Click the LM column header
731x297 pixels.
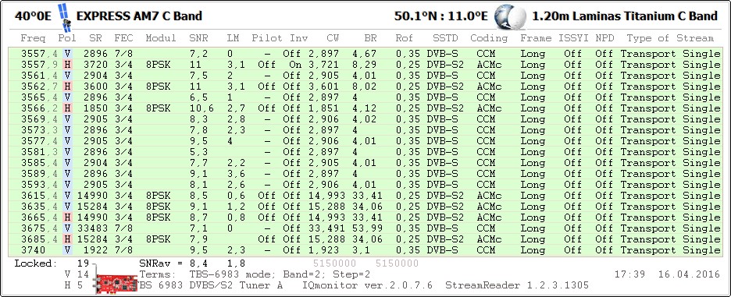click(233, 38)
